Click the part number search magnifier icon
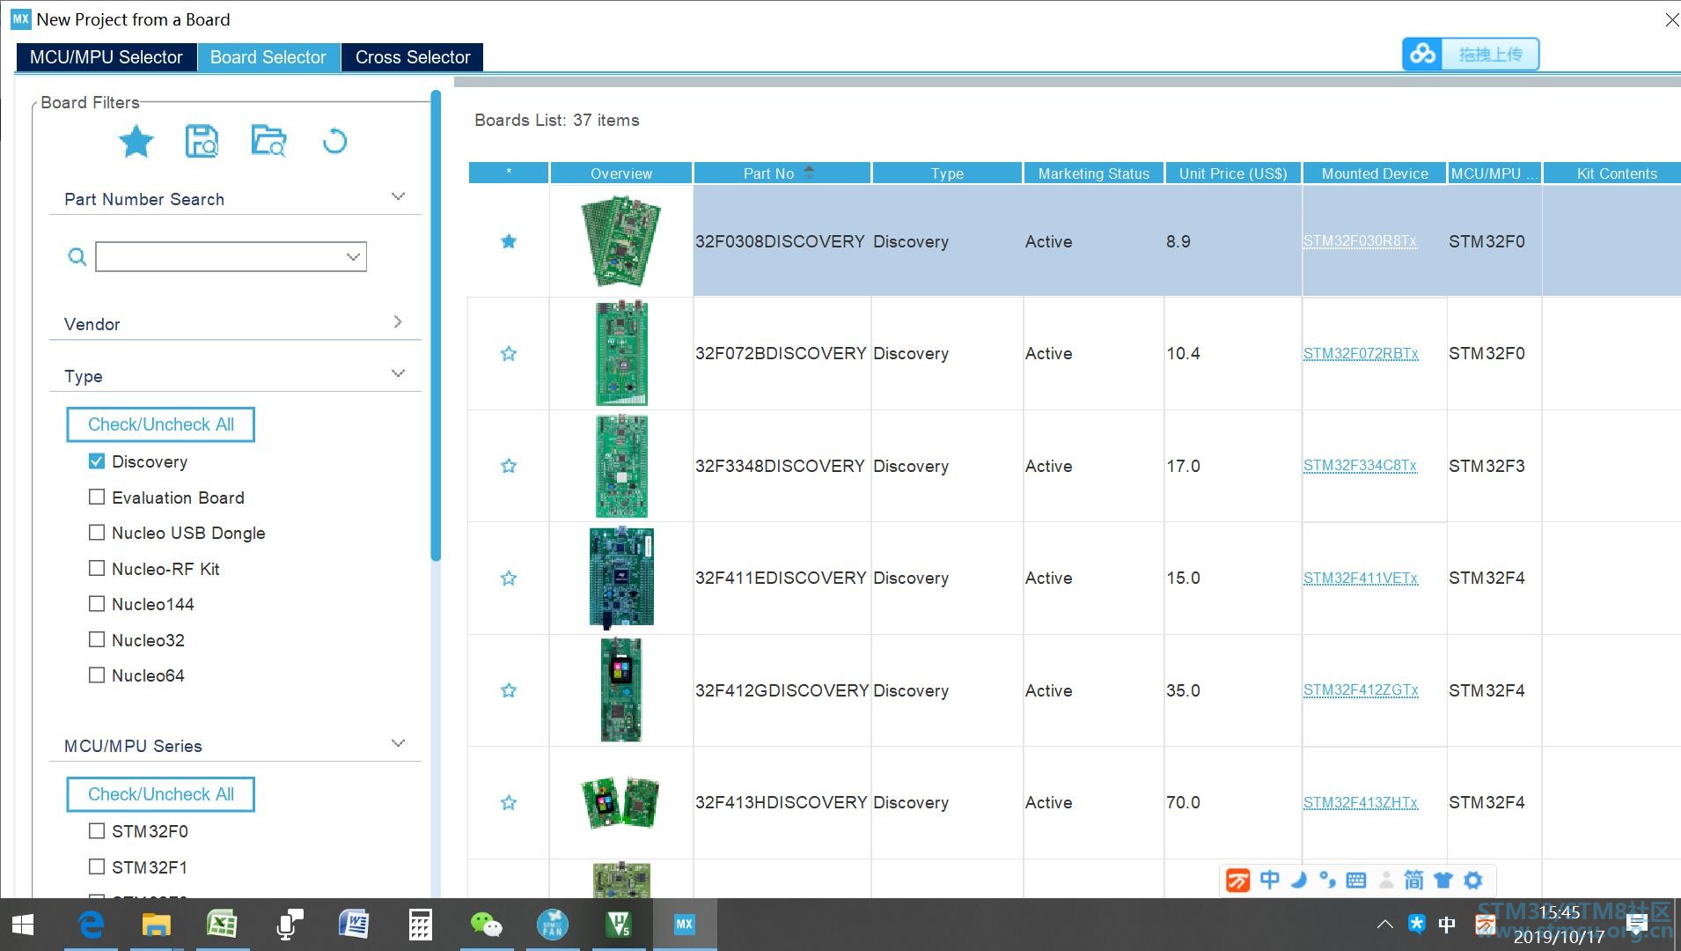Screen dimensions: 1681x951 point(77,256)
